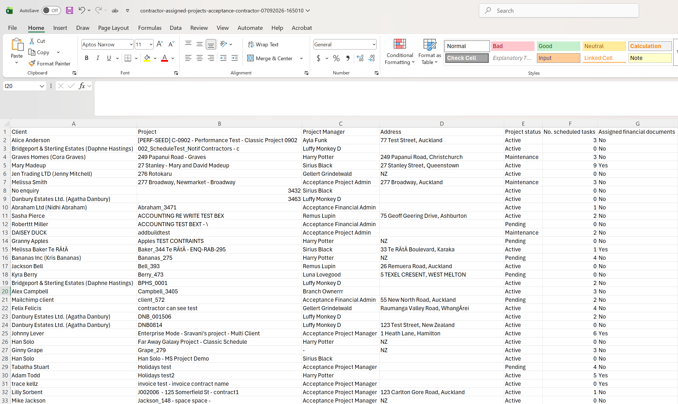
Task: Expand the General number format dropdown
Action: point(374,45)
